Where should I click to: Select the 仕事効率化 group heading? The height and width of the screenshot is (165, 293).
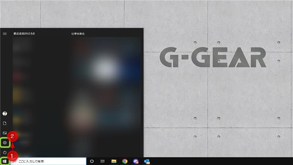click(78, 34)
